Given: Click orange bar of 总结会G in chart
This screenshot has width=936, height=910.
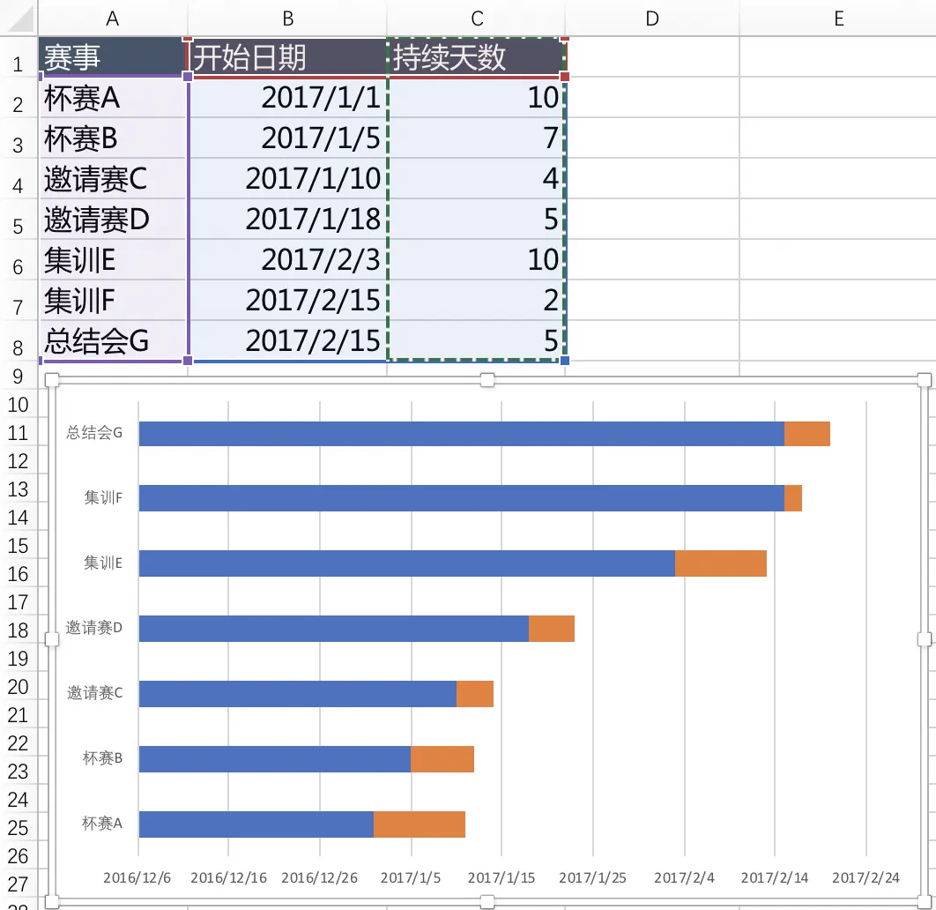Looking at the screenshot, I should [x=807, y=434].
